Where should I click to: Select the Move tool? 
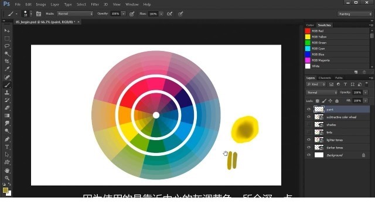[7, 30]
